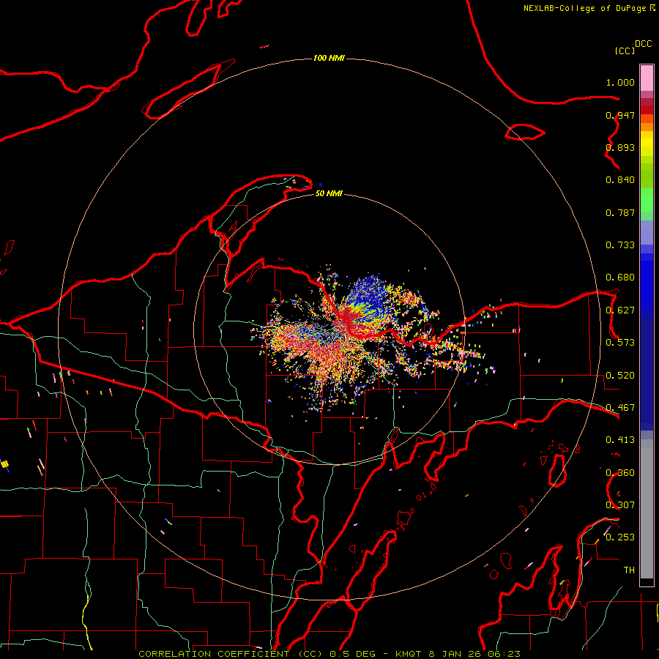Click the 0.467 scale value
The height and width of the screenshot is (659, 659).
(x=620, y=408)
